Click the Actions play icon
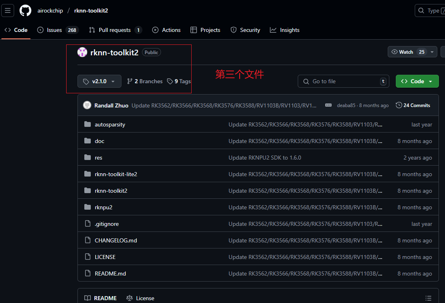Screen dimensions: 445x303 tap(155, 30)
